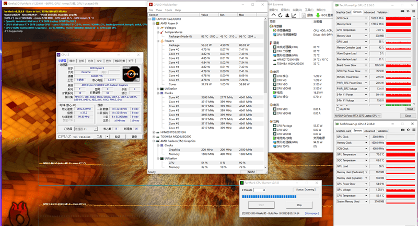The image size is (418, 226).
Task: Click refresh icon in NVIDIA GPU-Z window
Action: 408,12
